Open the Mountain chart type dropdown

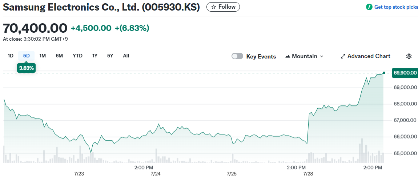tap(304, 56)
